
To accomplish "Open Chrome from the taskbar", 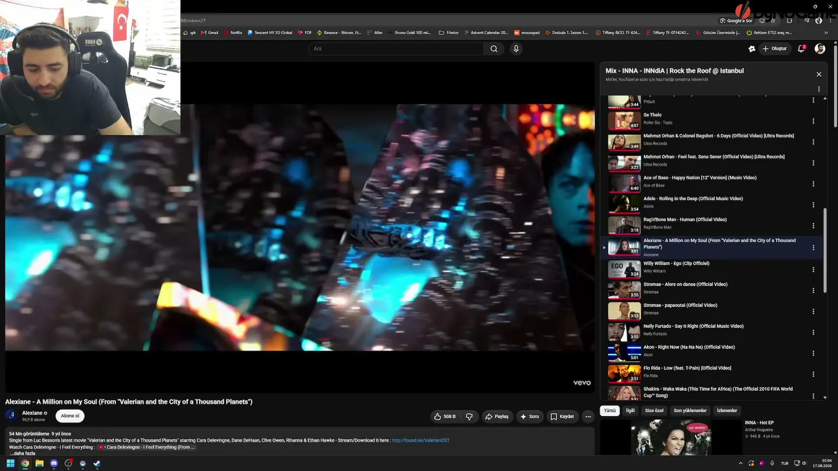I will (x=25, y=463).
